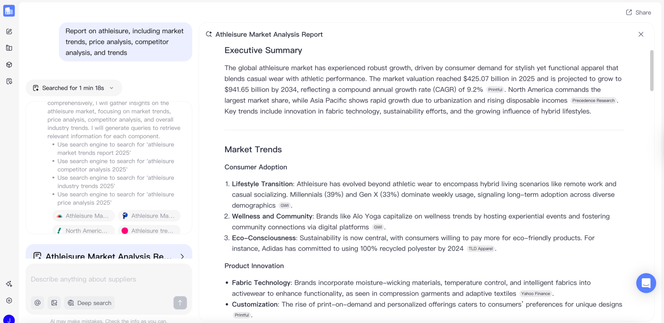664x323 pixels.
Task: Toggle Deep search mode
Action: [x=89, y=303]
